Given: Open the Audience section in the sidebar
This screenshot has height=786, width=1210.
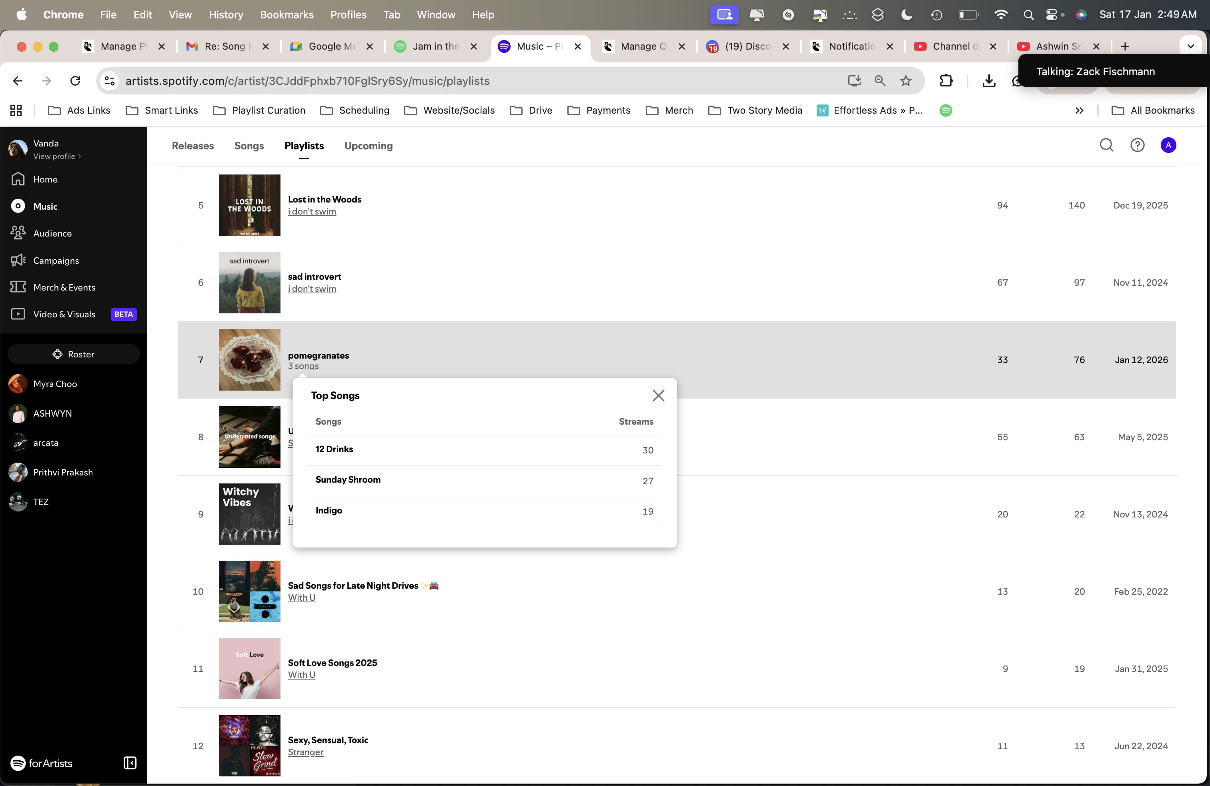Looking at the screenshot, I should [x=52, y=233].
